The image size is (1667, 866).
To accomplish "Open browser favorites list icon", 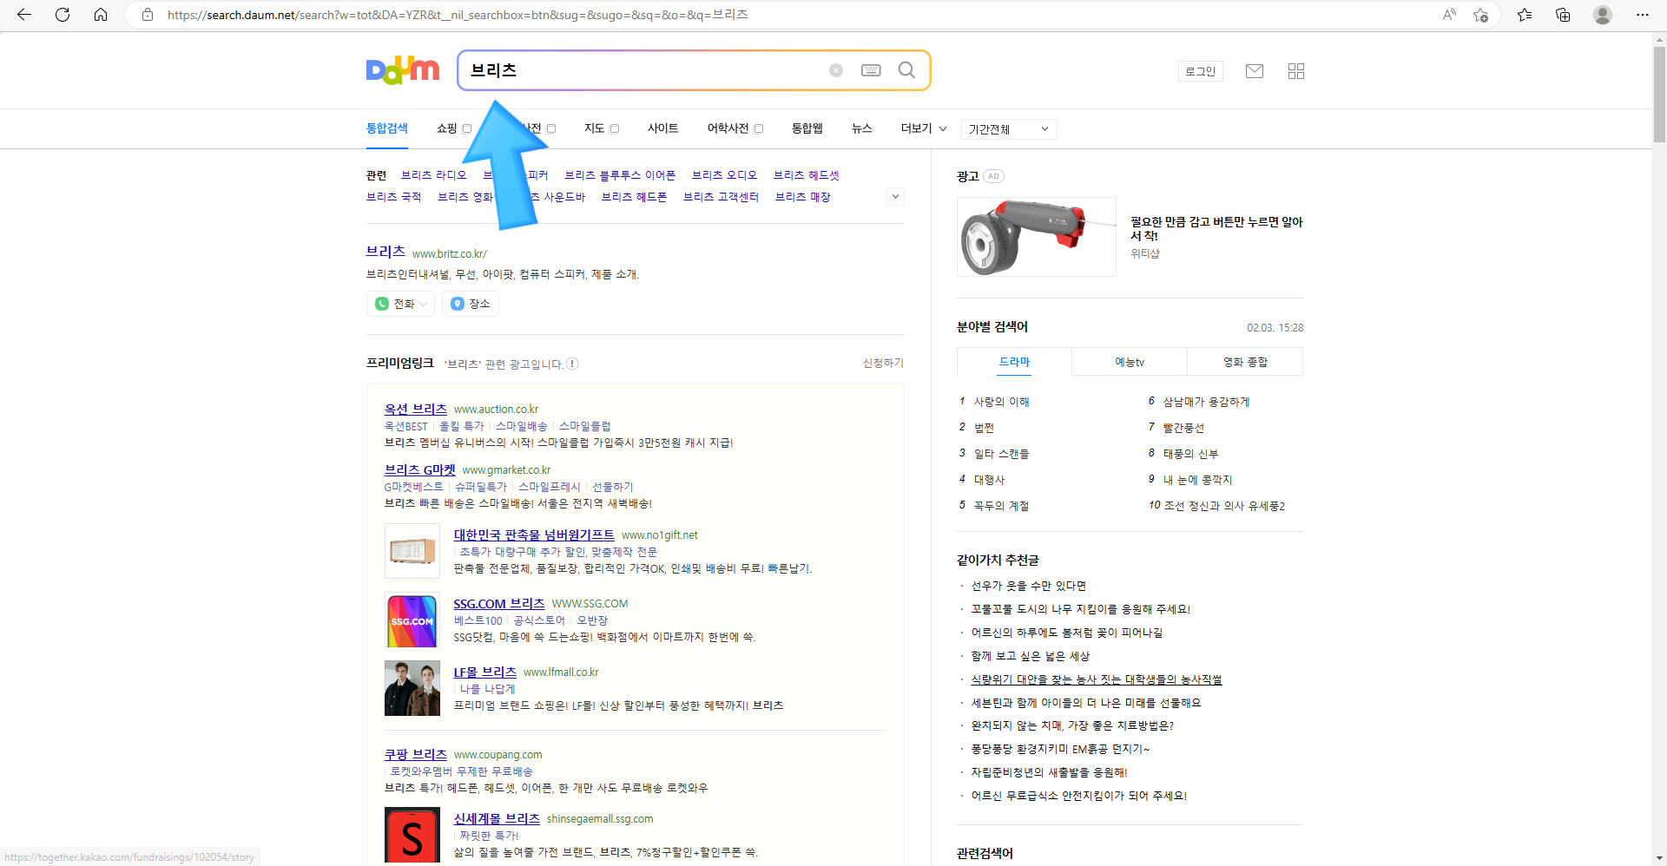I will [x=1525, y=15].
